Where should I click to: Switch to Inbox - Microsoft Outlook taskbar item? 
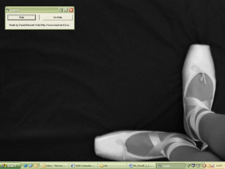click(55, 166)
